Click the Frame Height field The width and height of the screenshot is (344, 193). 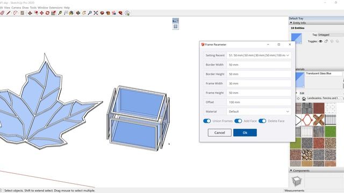coord(259,93)
